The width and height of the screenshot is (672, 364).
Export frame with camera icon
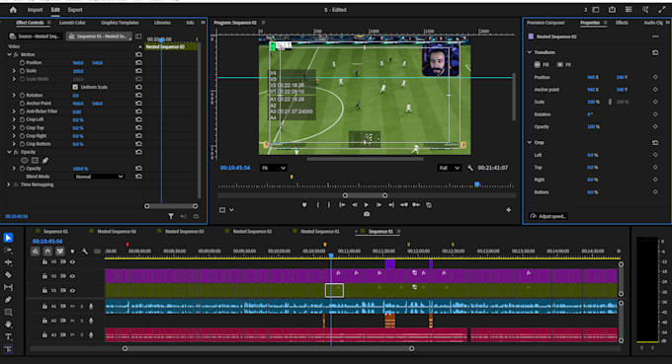[367, 214]
